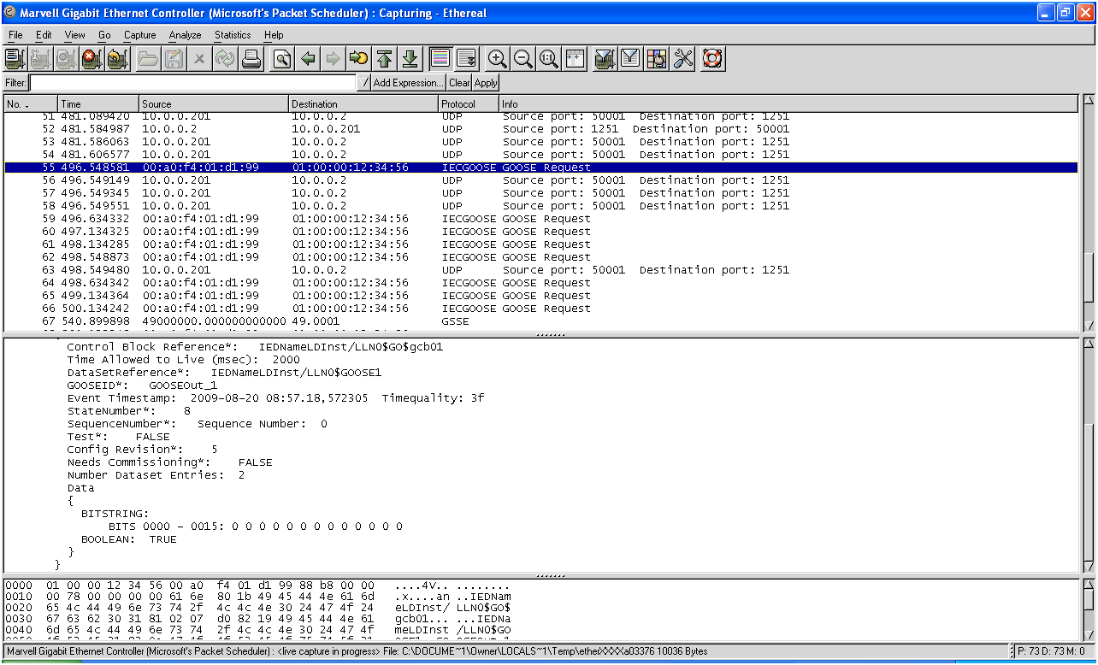This screenshot has width=1098, height=665.
Task: Stop the running live capture
Action: 91,59
